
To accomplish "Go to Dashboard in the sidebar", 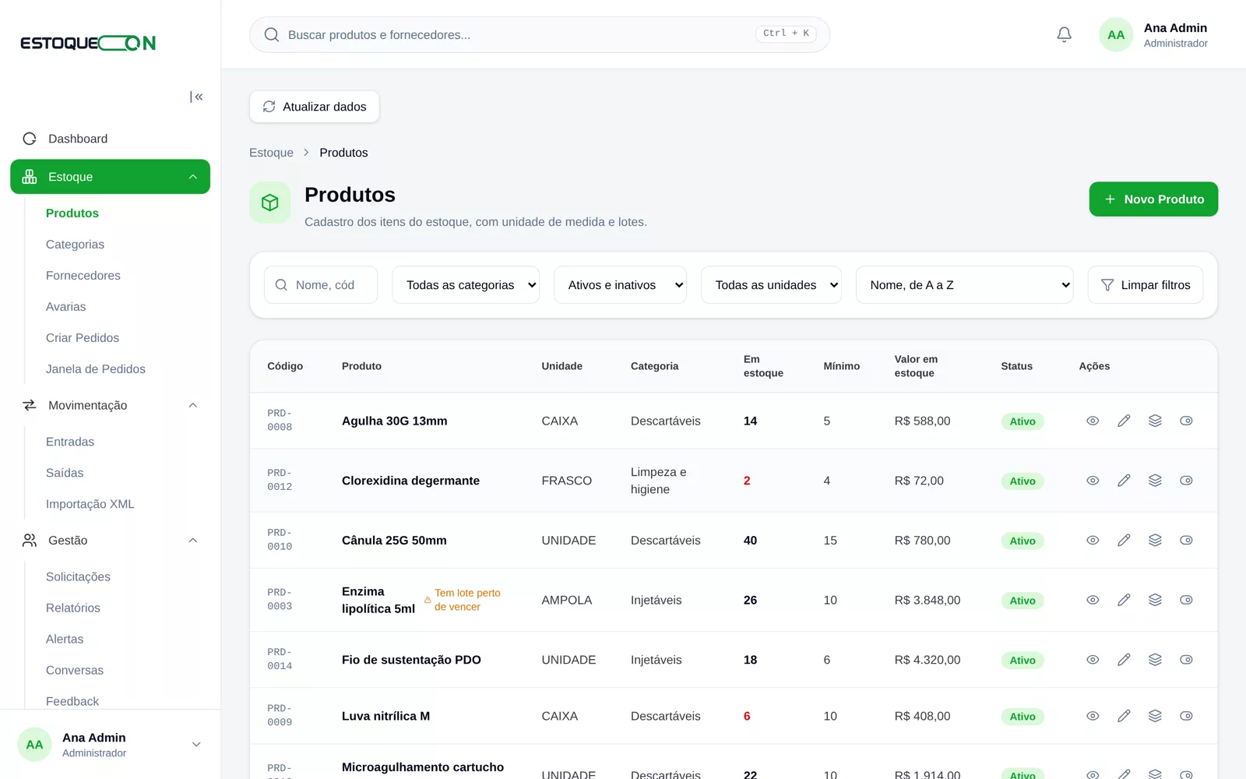I will (x=110, y=139).
